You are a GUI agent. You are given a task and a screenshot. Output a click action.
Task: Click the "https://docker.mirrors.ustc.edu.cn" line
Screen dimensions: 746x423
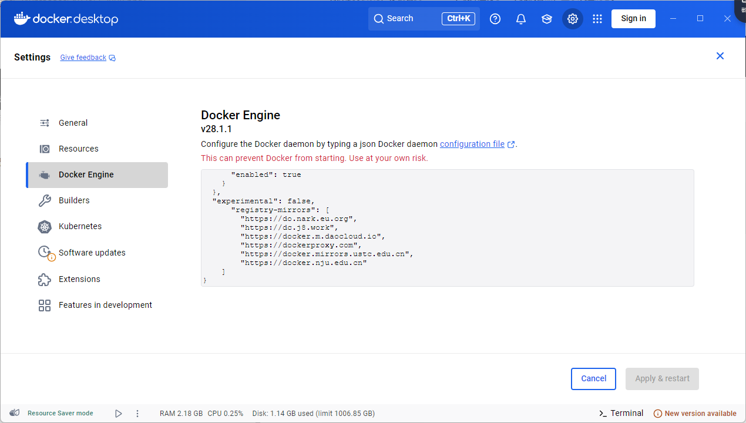coord(327,254)
